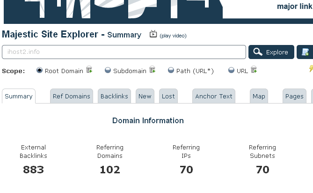The width and height of the screenshot is (313, 193).
Task: Open the Ref Domains tab
Action: tap(72, 96)
